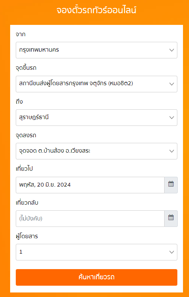Click the chevron arrow beside หมอชิต2 station
189x297 pixels.
pos(172,84)
